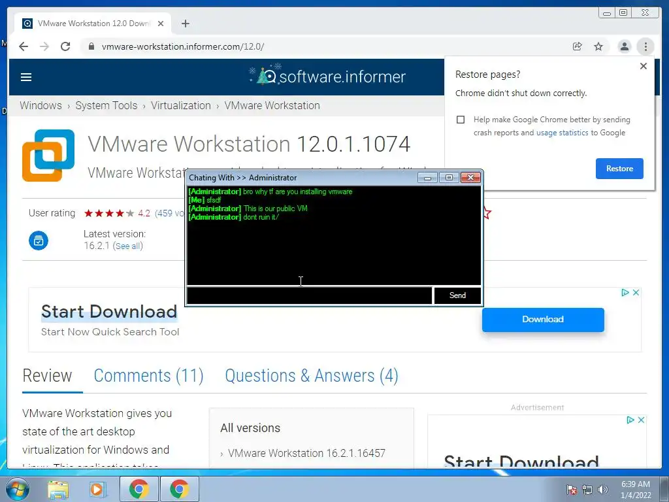This screenshot has height=502, width=669.
Task: Close the top banner ad
Action: pos(636,292)
